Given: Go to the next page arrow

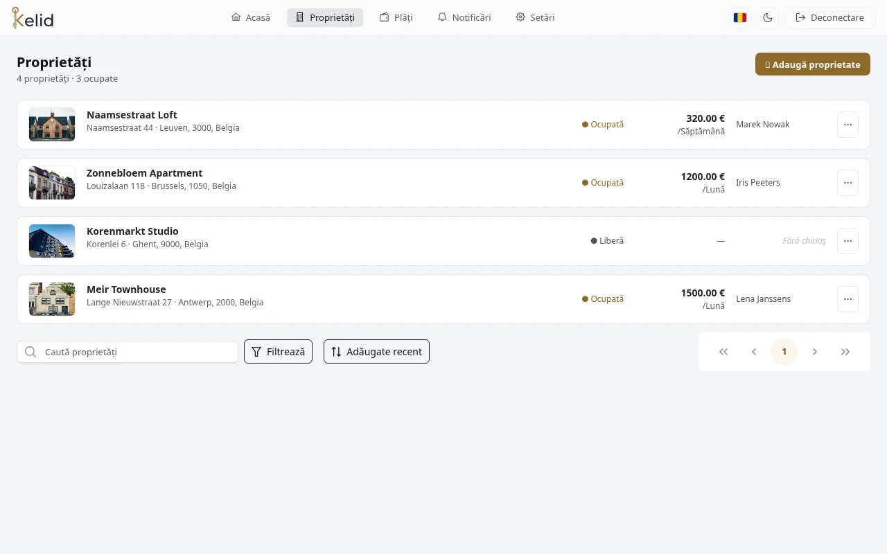Looking at the screenshot, I should point(815,352).
